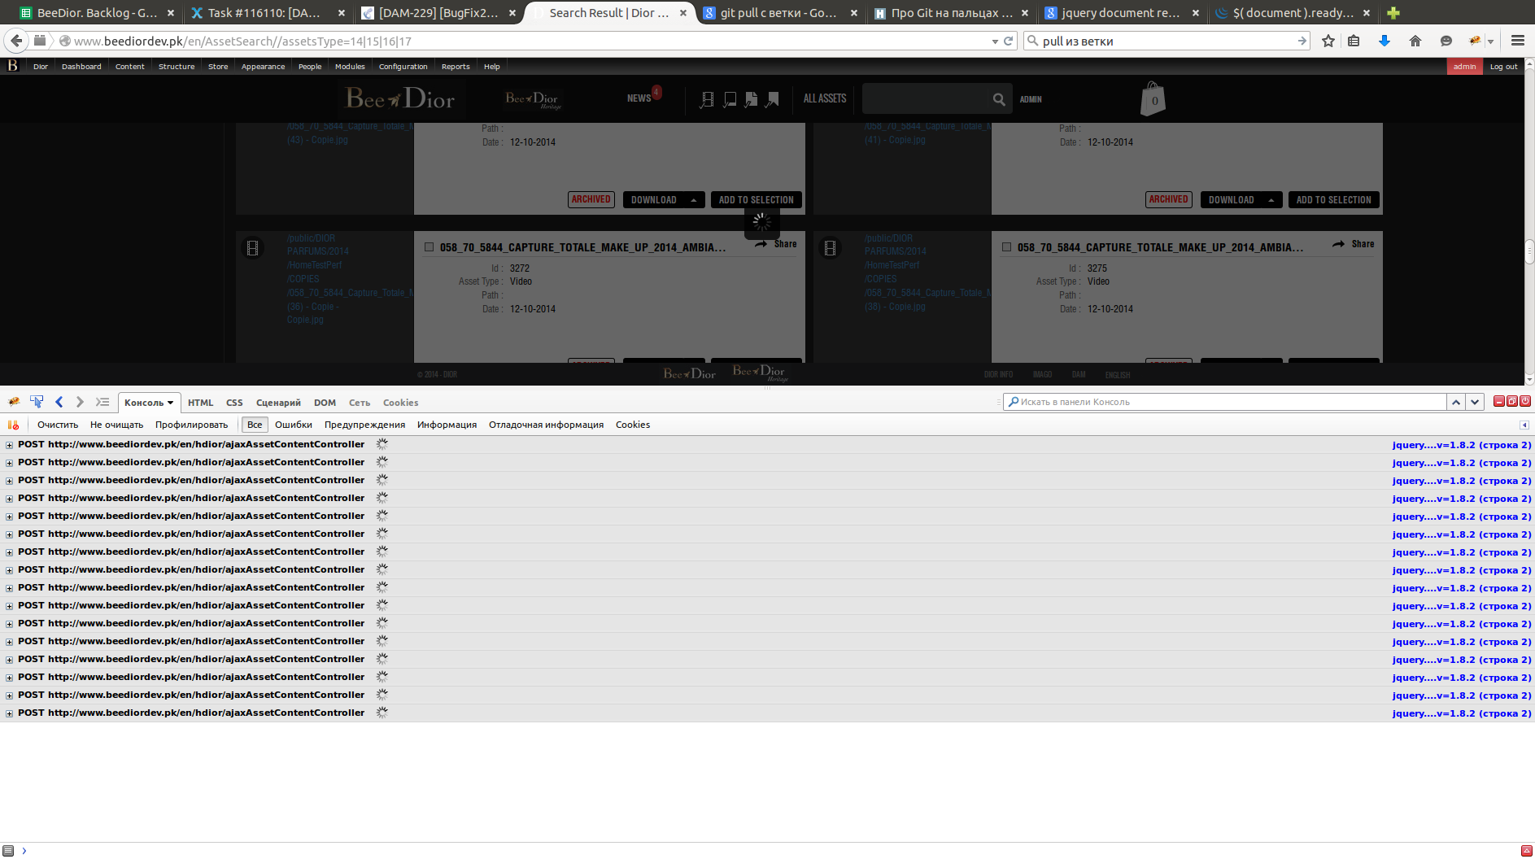Image resolution: width=1535 pixels, height=859 pixels.
Task: Click left ADD TO SELECTION button
Action: (757, 200)
